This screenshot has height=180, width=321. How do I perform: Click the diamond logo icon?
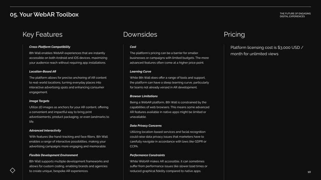(13, 170)
